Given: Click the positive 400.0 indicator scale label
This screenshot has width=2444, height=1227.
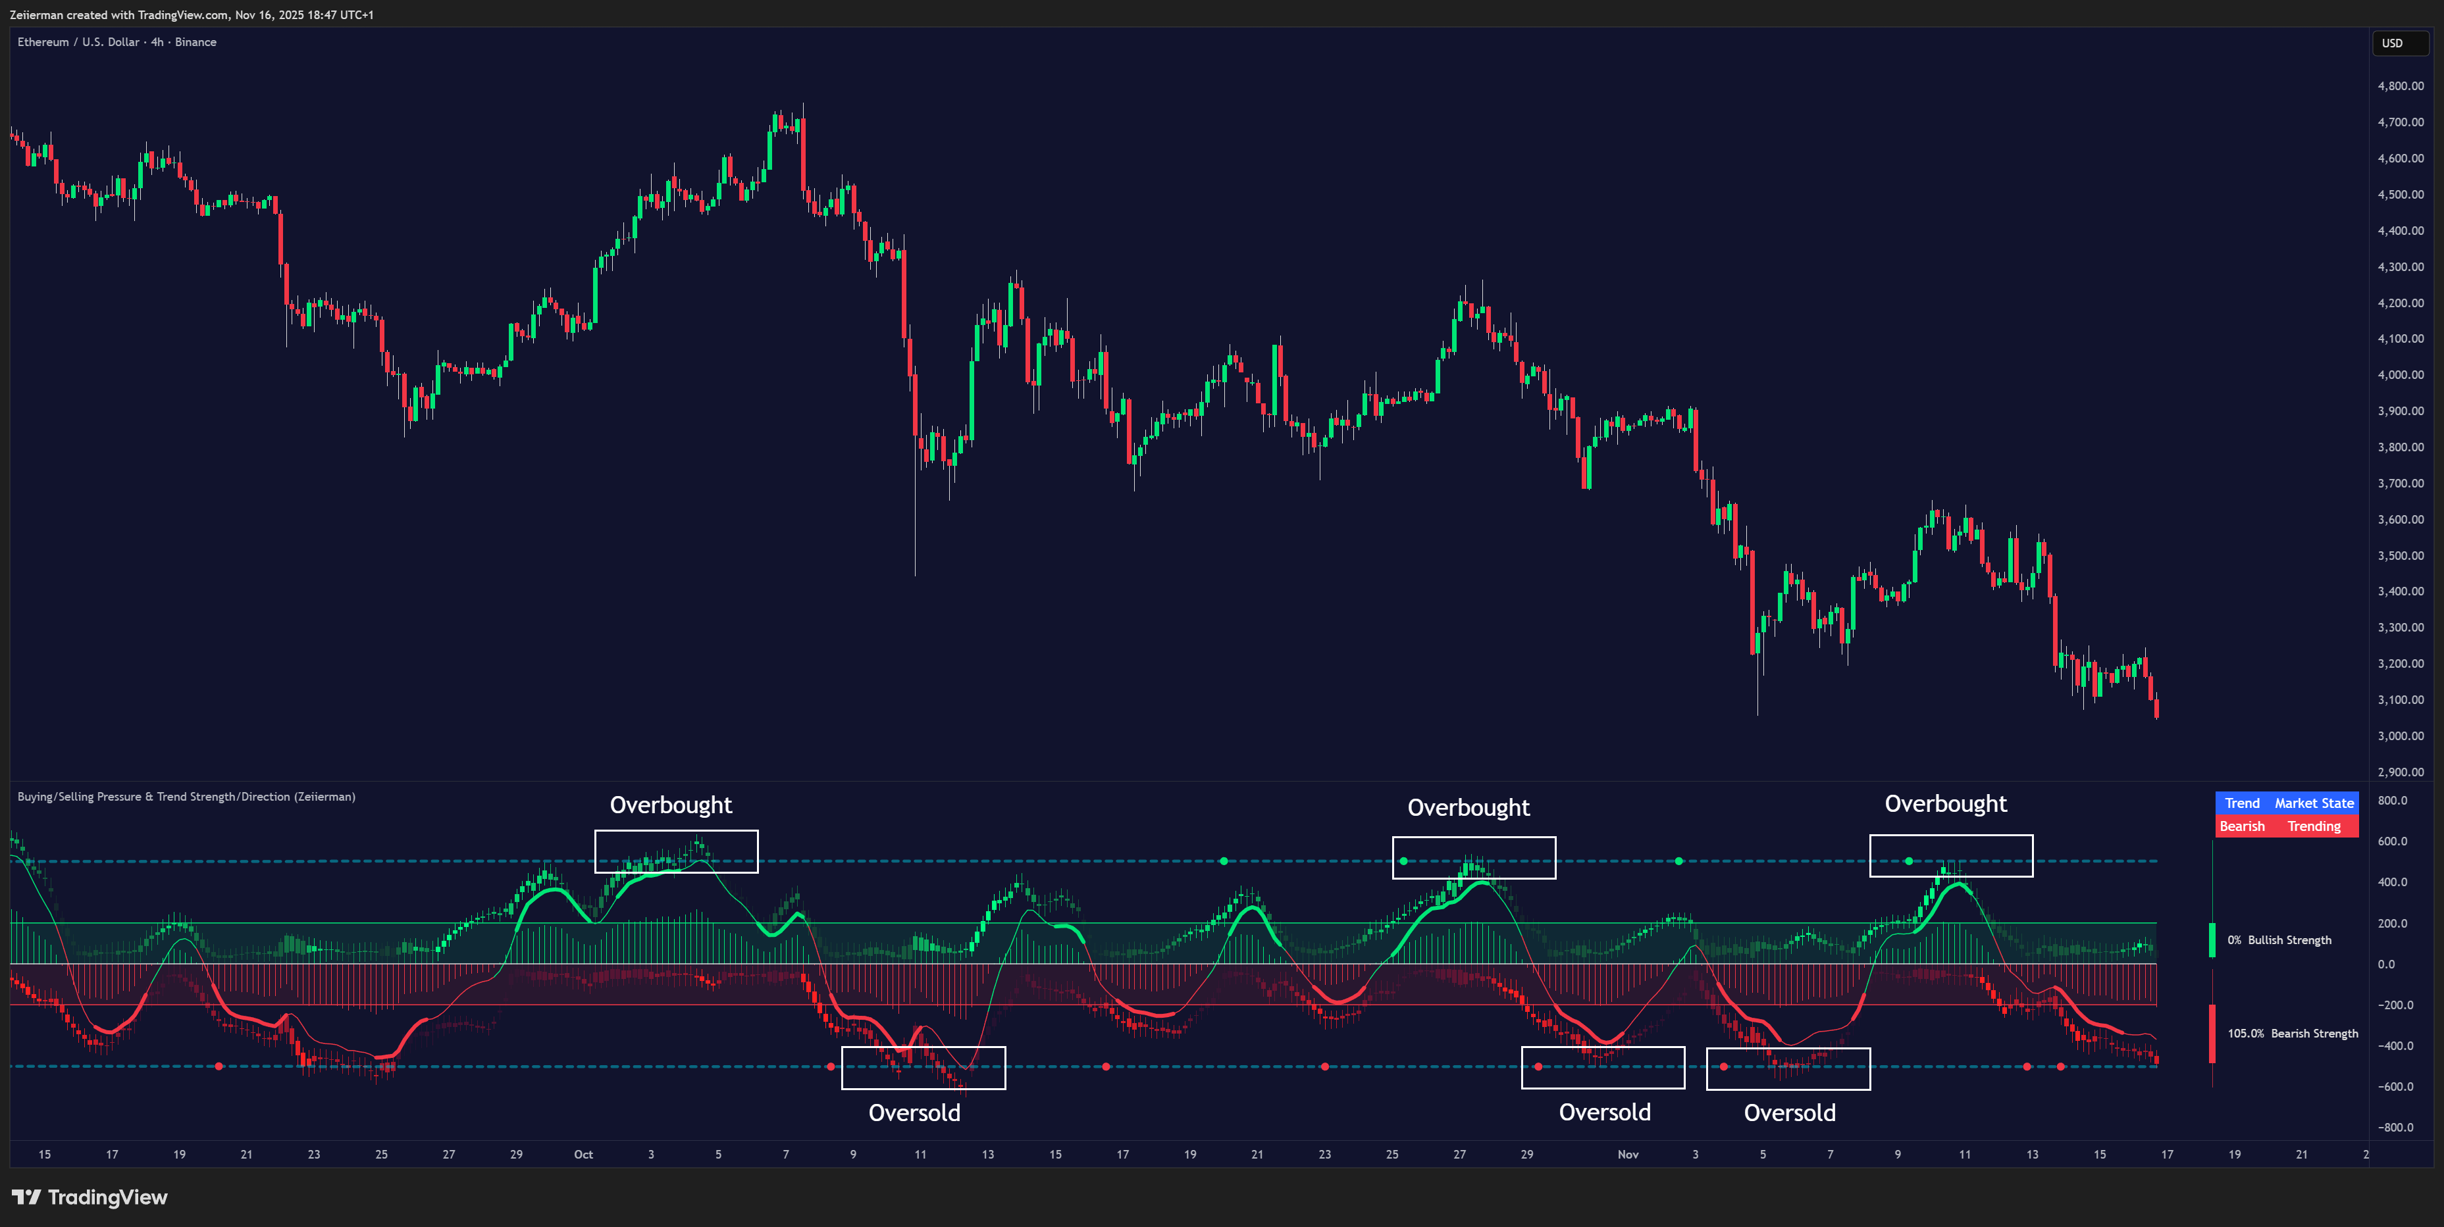Looking at the screenshot, I should [2392, 882].
